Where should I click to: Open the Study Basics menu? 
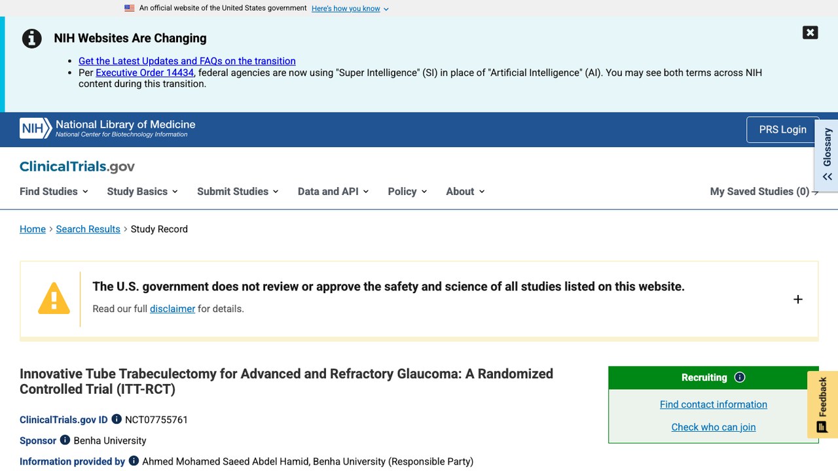pos(143,191)
